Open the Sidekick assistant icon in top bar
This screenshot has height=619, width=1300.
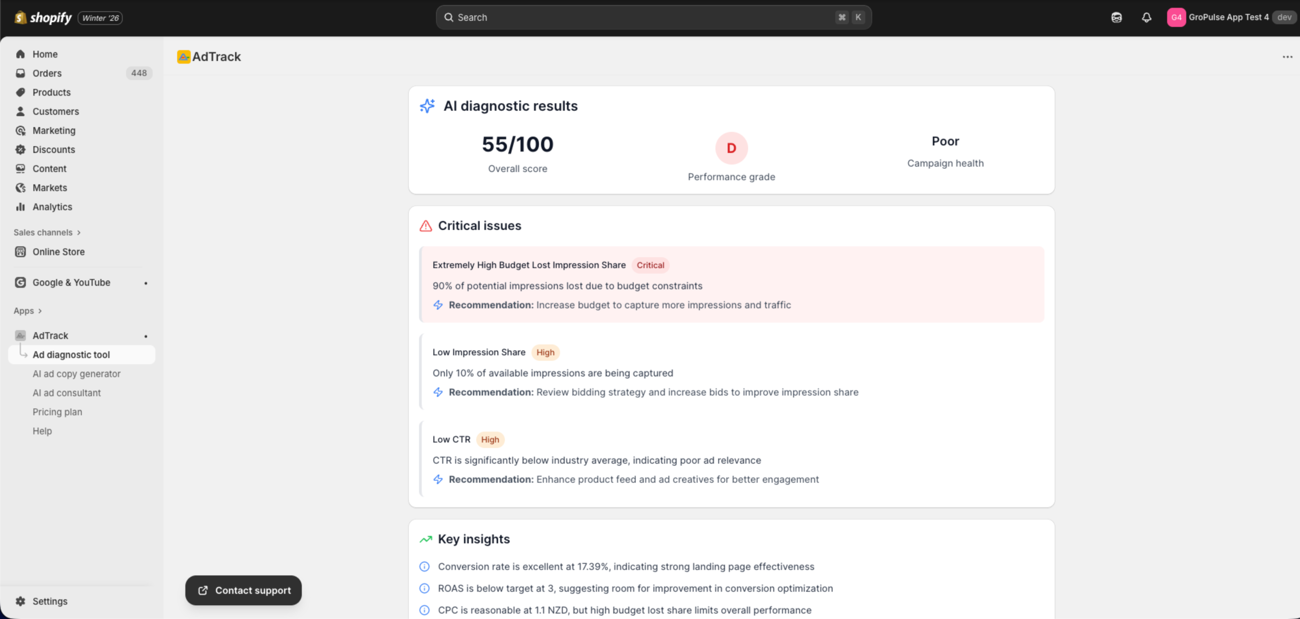tap(1116, 17)
